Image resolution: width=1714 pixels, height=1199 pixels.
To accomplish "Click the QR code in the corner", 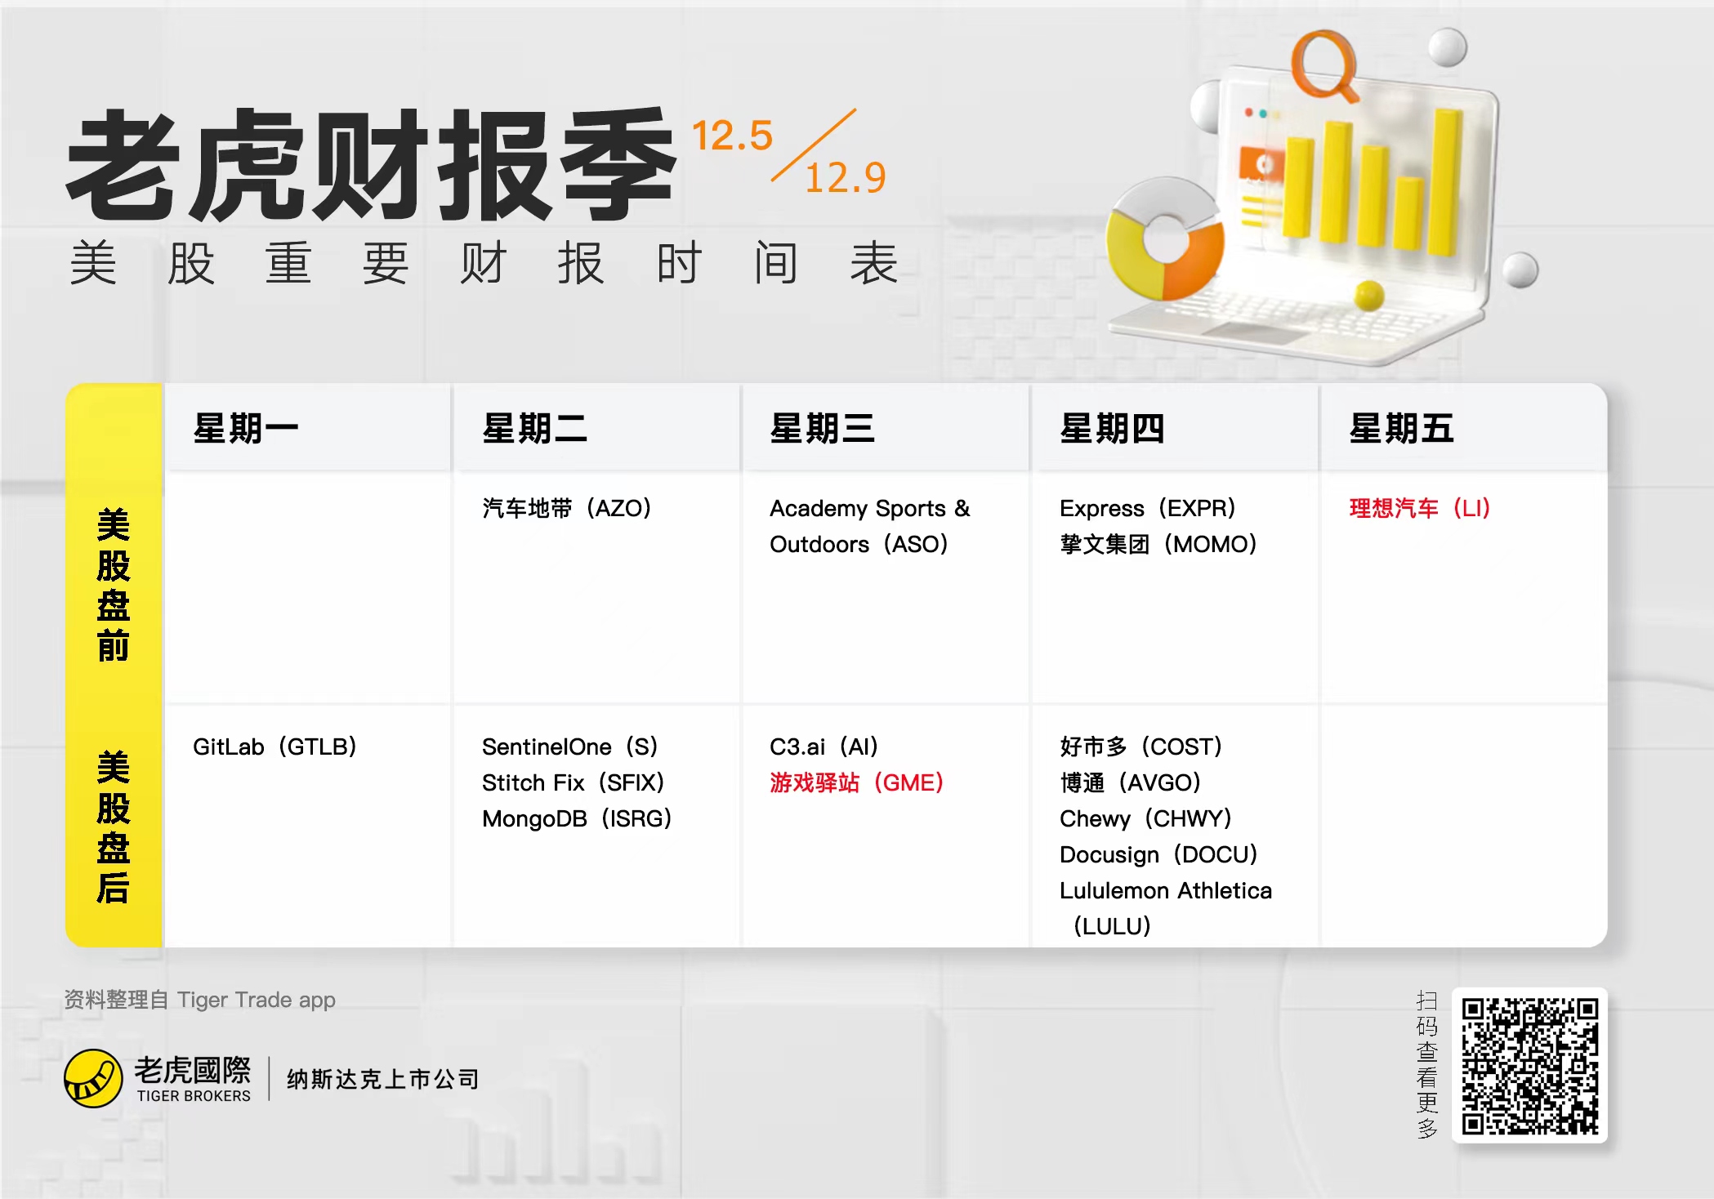I will tap(1529, 1065).
